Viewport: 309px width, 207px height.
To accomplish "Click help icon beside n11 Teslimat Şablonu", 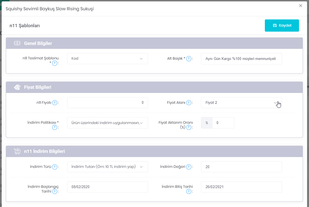I will click(x=55, y=63).
